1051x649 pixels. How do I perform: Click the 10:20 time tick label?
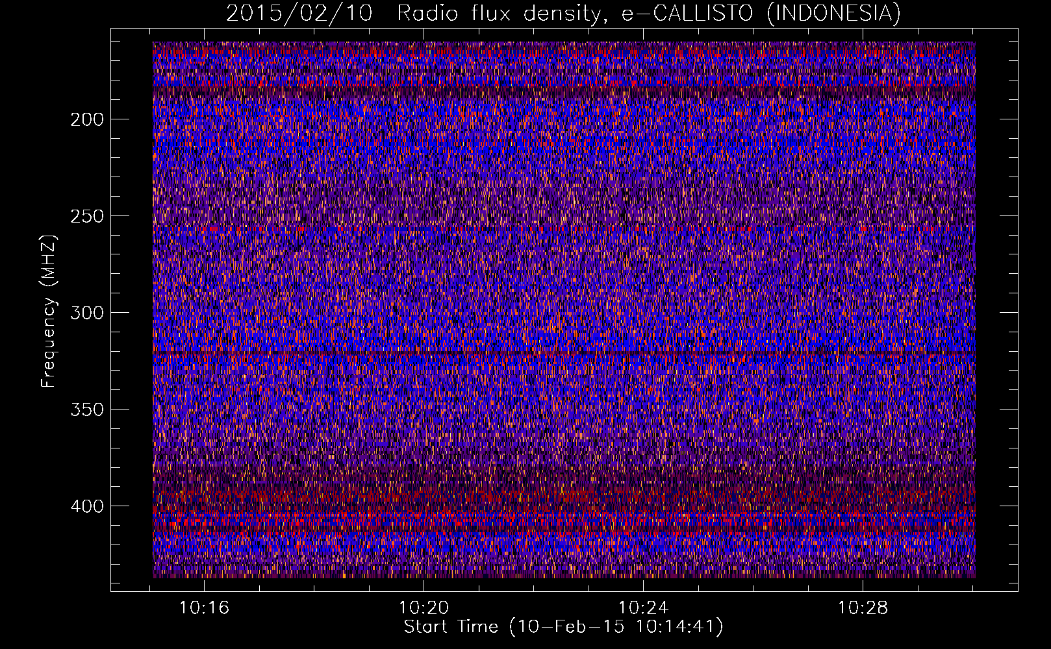(424, 608)
